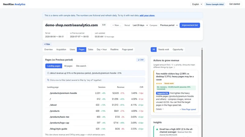Click the '+ Filter' button
245x137 pixels.
tap(47, 44)
